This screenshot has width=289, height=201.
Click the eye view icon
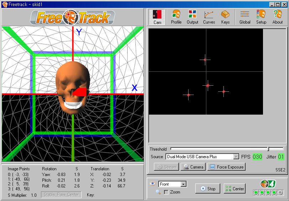point(153,184)
